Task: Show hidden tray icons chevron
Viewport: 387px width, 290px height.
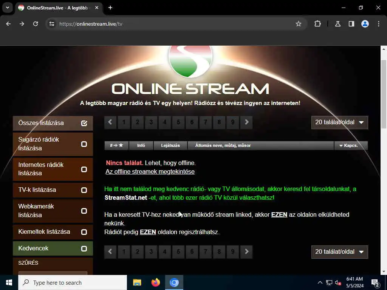Action: (x=320, y=283)
